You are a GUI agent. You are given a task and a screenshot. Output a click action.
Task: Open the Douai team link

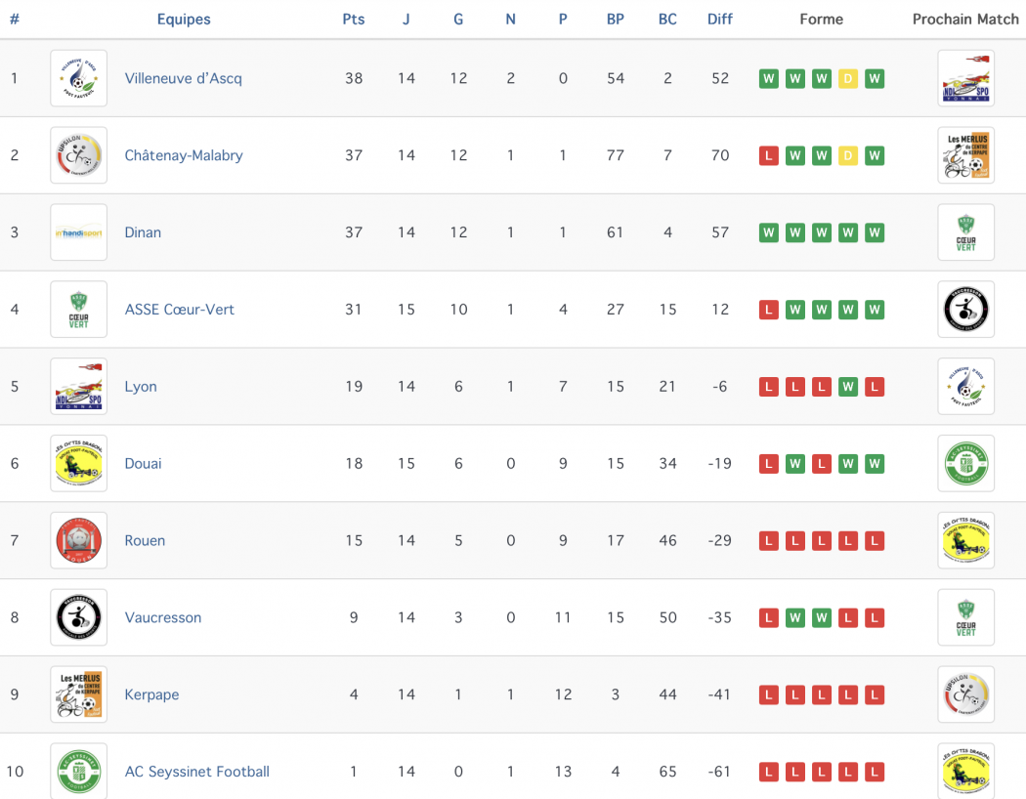coord(143,464)
